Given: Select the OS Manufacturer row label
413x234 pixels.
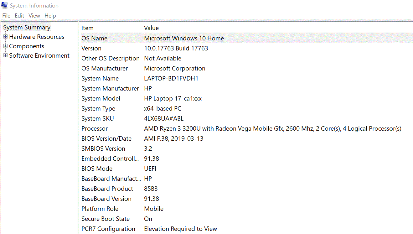Looking at the screenshot, I should pyautogui.click(x=105, y=68).
